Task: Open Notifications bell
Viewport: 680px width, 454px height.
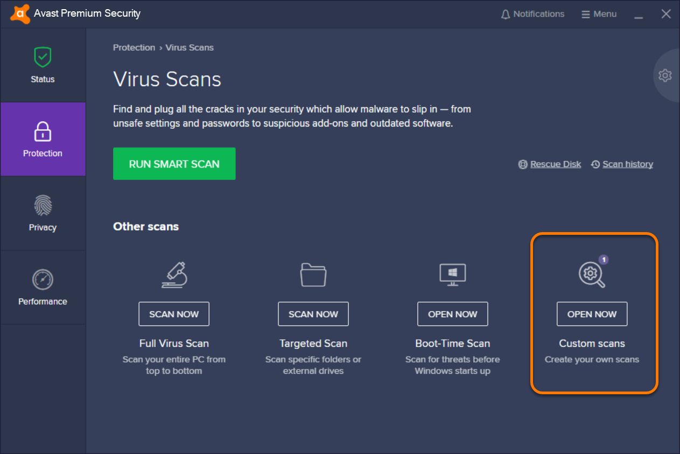Action: (x=532, y=14)
